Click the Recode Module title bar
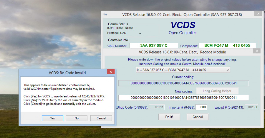 [x=177, y=52]
